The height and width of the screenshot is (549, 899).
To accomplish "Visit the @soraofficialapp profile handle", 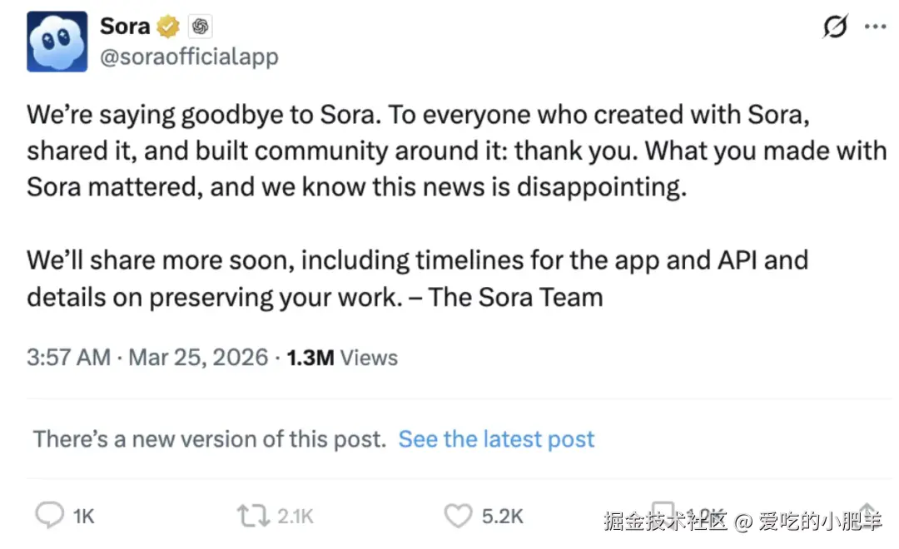I will [x=189, y=58].
